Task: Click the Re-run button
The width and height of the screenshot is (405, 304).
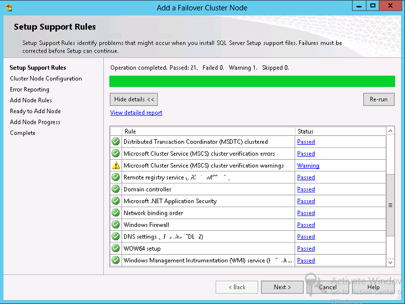Action: 379,99
